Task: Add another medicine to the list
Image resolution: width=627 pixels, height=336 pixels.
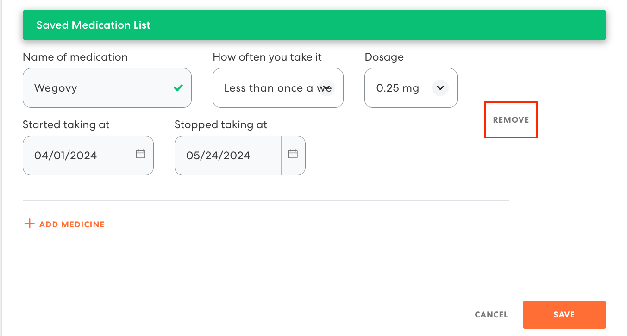Action: [x=71, y=224]
